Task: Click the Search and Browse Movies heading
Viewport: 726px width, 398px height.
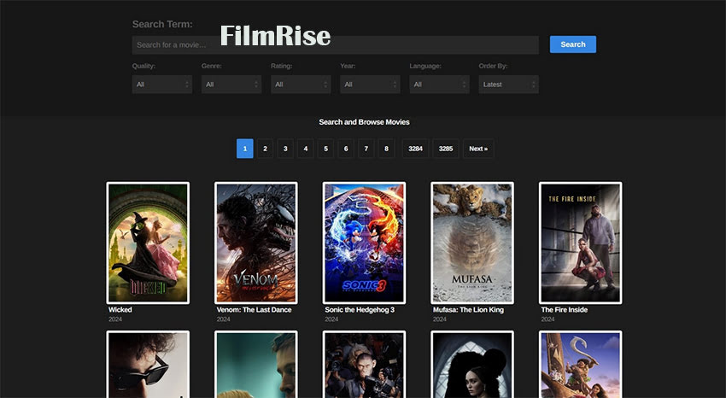Action: pyautogui.click(x=364, y=122)
